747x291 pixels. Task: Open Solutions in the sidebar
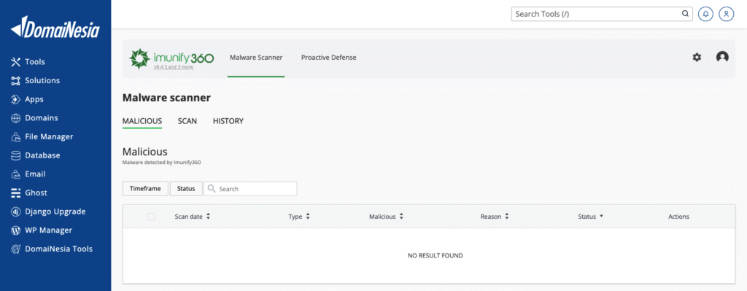[42, 80]
